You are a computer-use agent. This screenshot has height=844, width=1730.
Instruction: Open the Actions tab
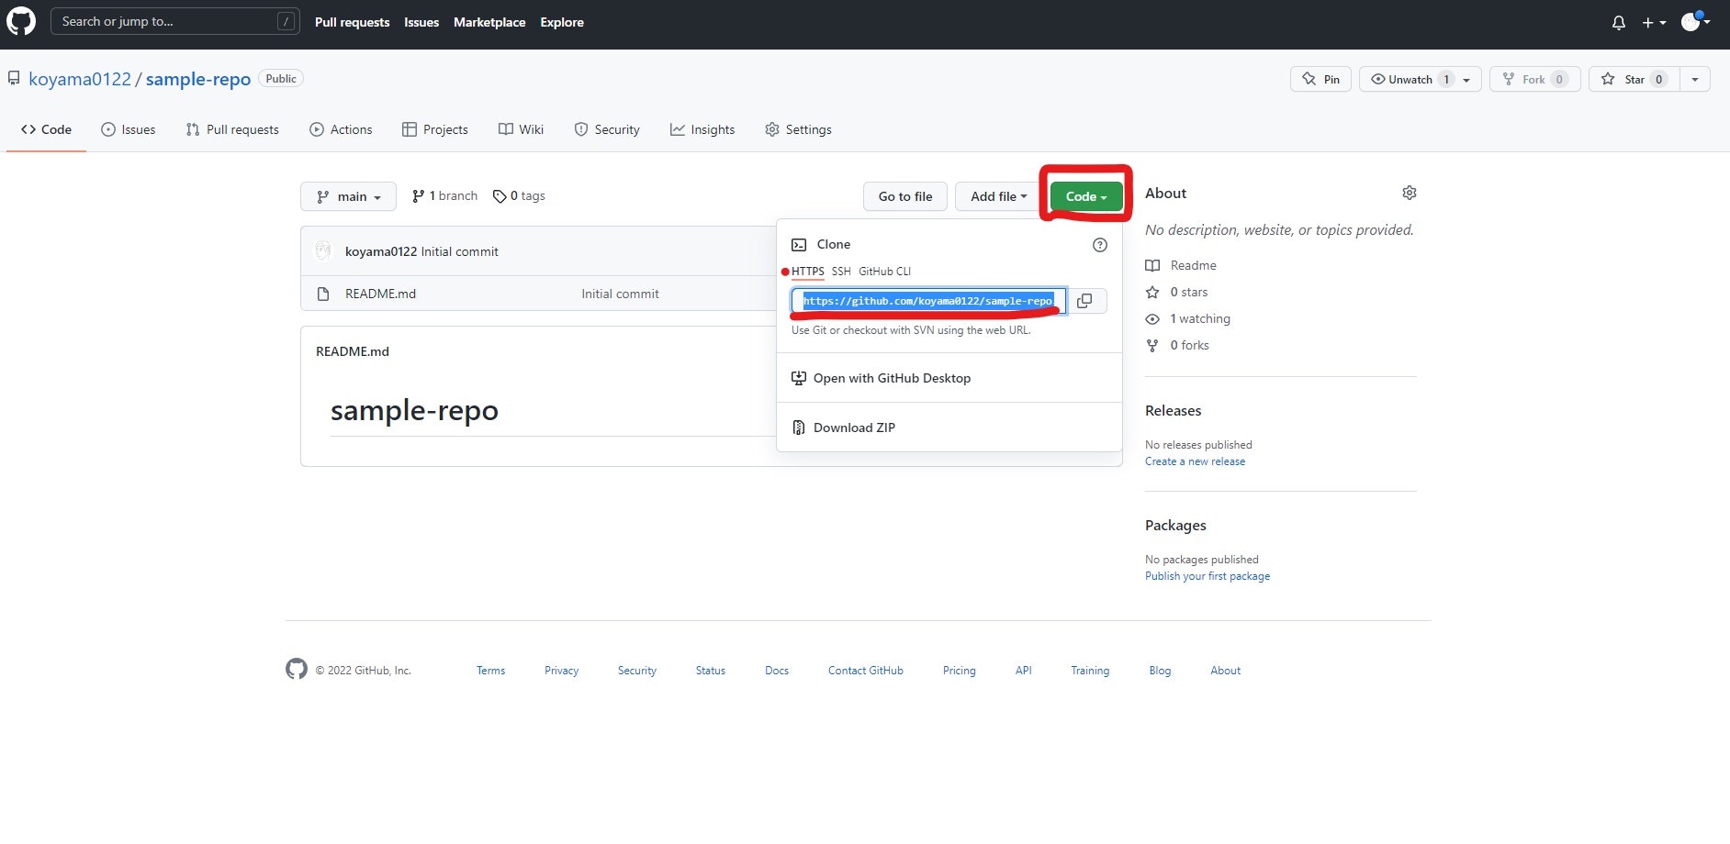pyautogui.click(x=341, y=129)
